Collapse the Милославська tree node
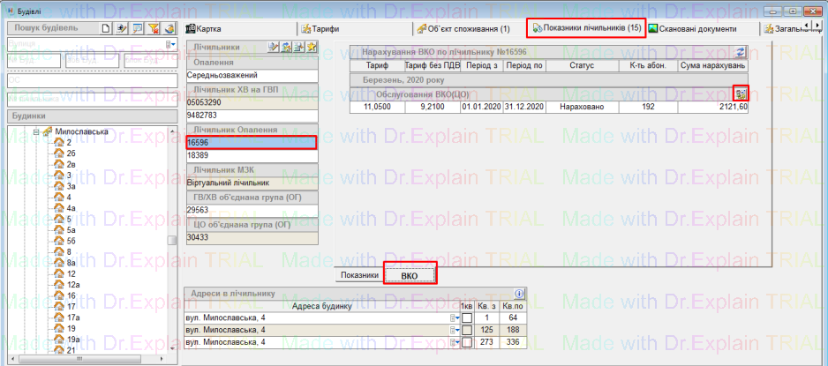This screenshot has width=828, height=366. (37, 132)
